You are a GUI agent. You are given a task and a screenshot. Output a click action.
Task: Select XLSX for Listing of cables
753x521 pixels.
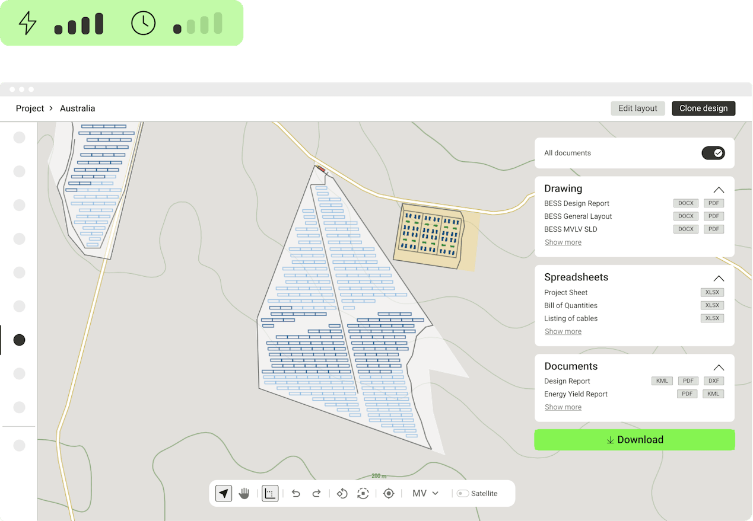coord(712,318)
